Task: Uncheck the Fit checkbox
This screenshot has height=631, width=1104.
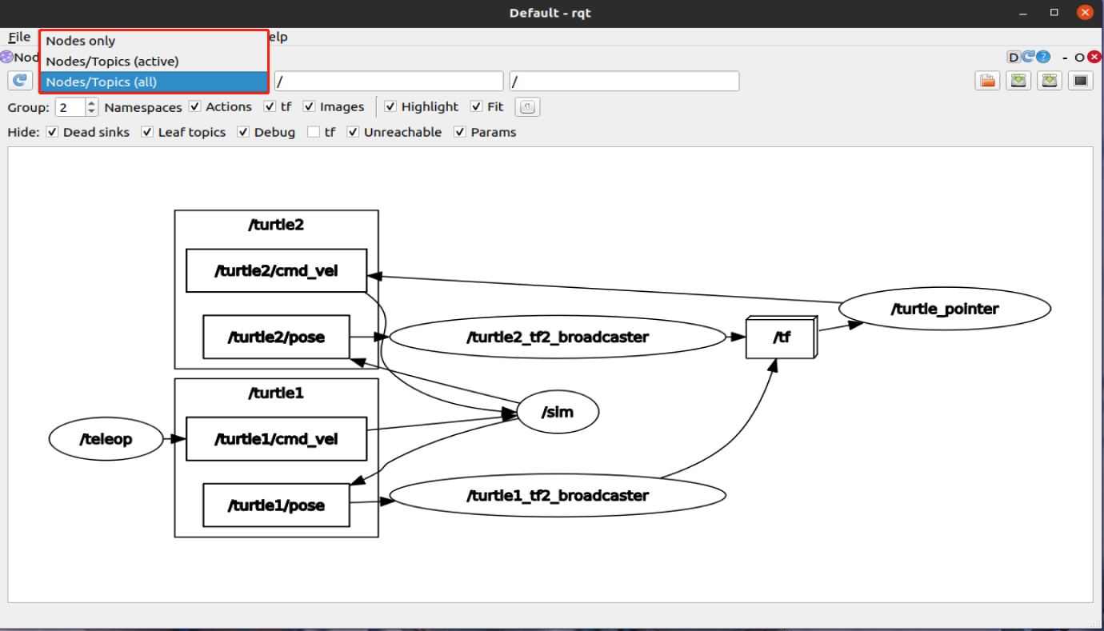Action: [476, 106]
